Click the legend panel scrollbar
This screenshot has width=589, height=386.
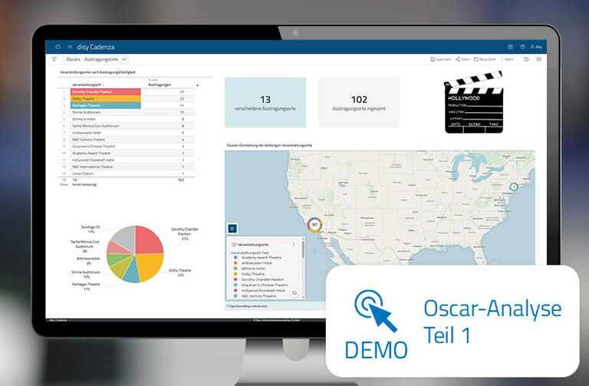click(303, 249)
